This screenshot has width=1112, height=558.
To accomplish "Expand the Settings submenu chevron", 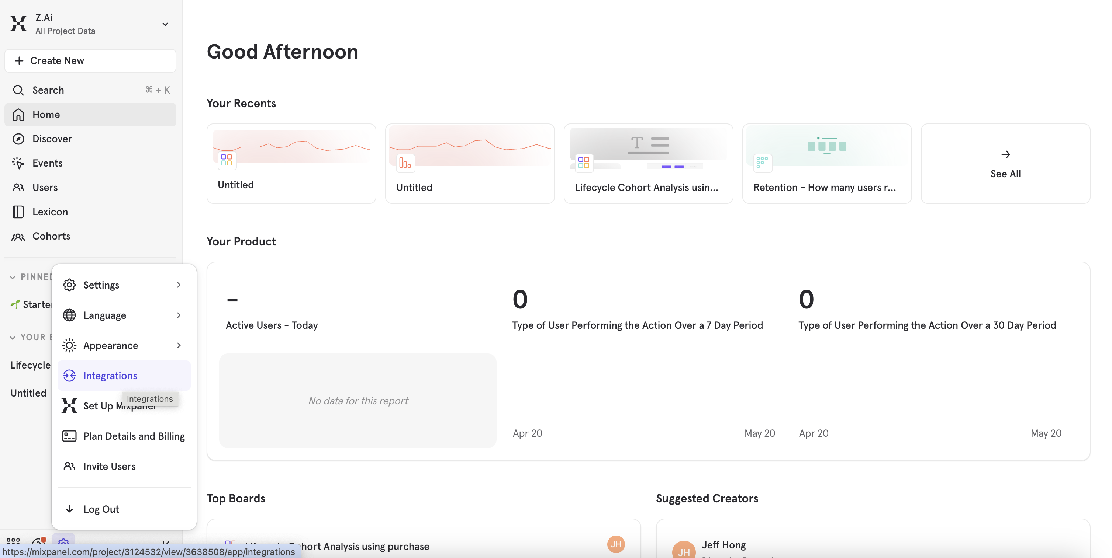I will tap(179, 285).
